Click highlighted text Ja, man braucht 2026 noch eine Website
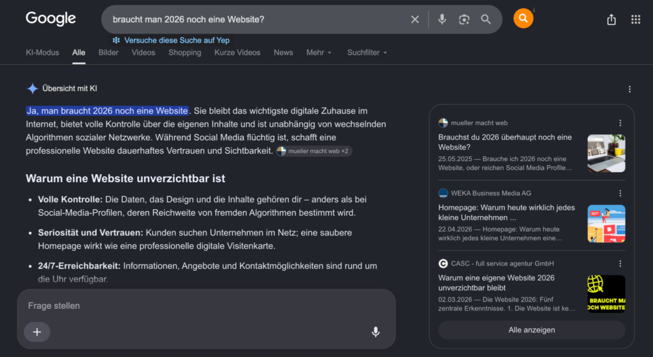 point(107,111)
